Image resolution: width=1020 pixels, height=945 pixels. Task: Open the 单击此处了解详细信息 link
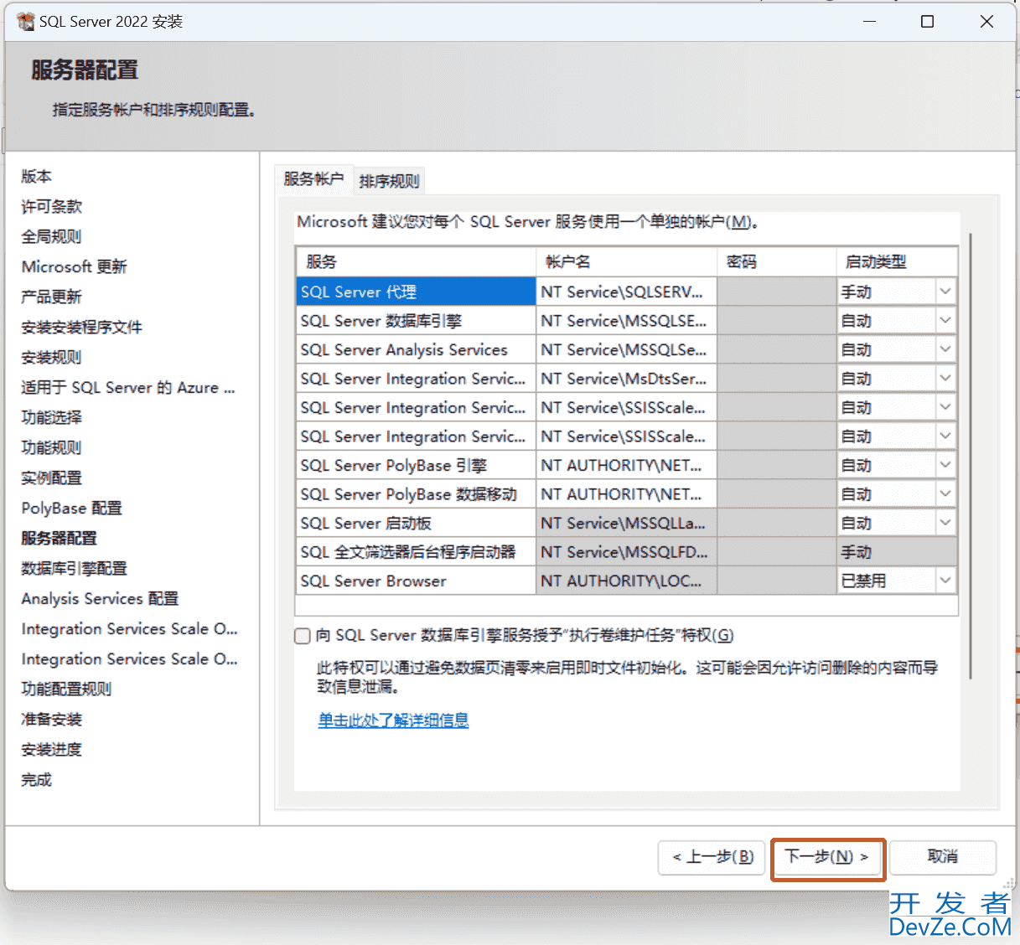393,720
